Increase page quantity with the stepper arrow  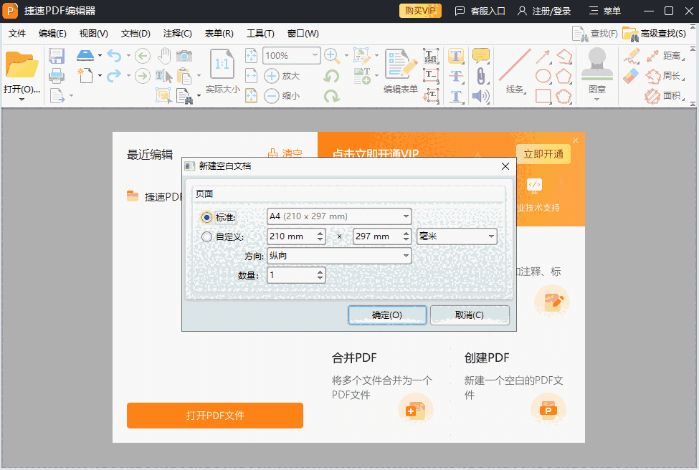(x=321, y=272)
